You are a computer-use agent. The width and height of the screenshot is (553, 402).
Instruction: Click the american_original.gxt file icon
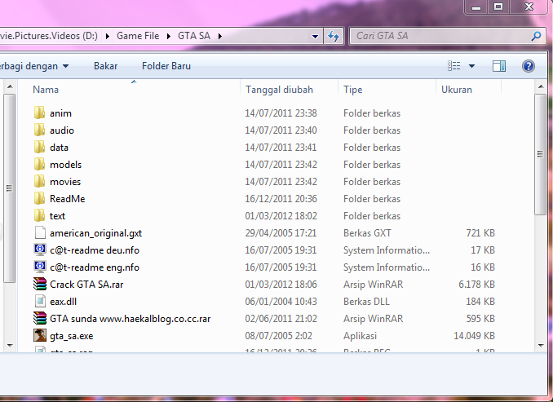pos(40,232)
